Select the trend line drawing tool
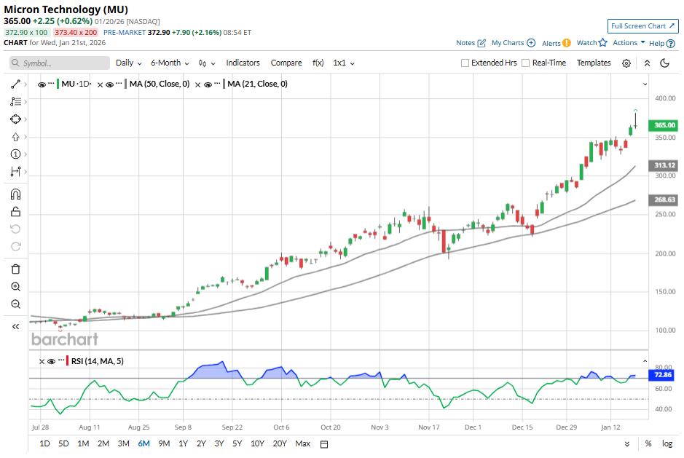This screenshot has width=684, height=458. (15, 84)
